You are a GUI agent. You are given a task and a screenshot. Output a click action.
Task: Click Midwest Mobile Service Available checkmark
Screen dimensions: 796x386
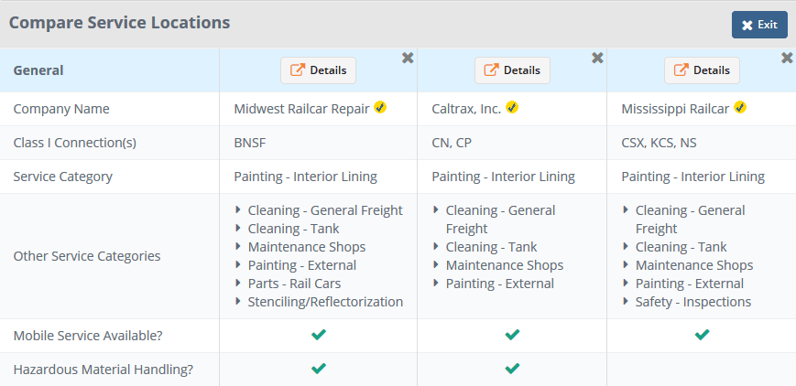tap(318, 335)
